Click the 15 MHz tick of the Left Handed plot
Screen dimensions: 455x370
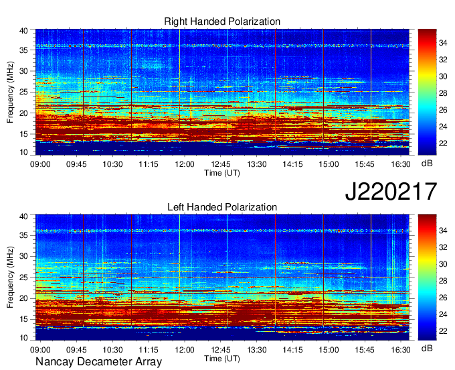[x=23, y=320]
